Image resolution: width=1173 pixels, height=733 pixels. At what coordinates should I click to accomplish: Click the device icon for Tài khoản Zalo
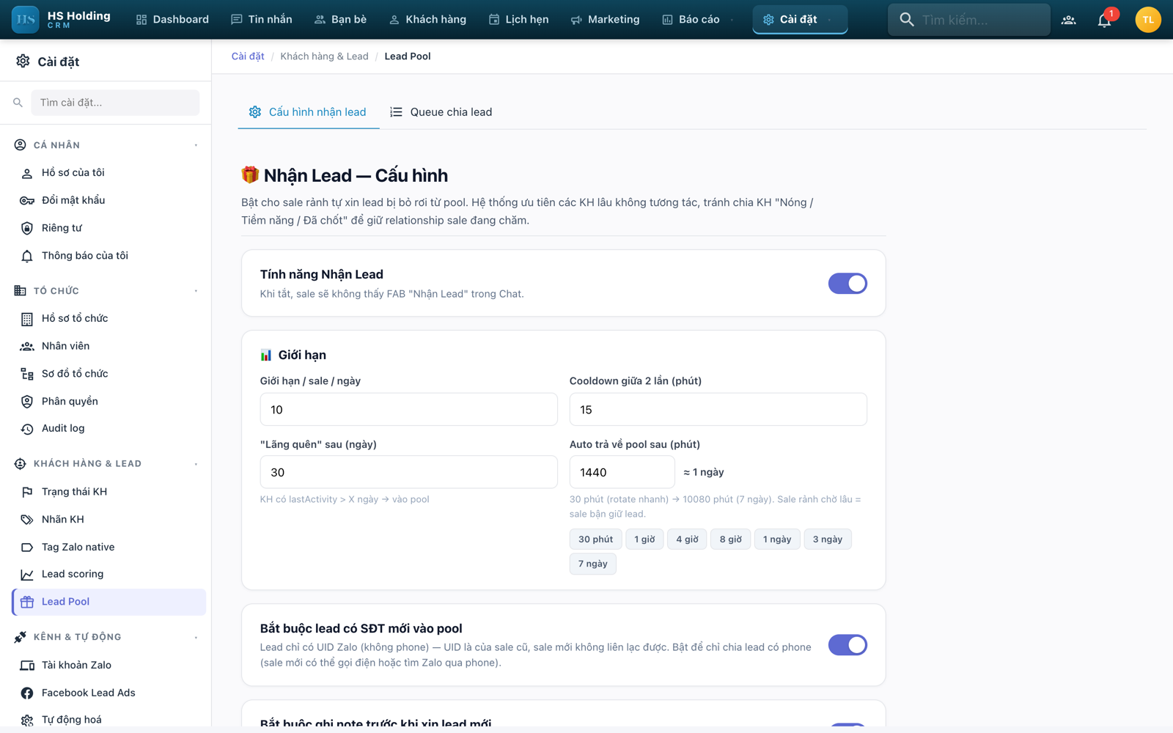tap(26, 666)
